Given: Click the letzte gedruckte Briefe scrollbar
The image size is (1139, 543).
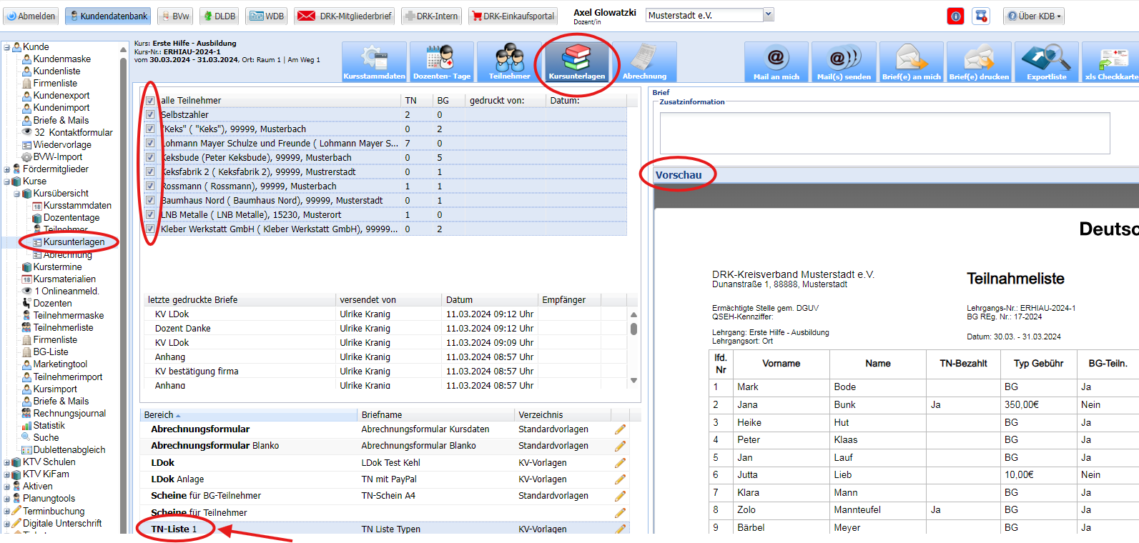Looking at the screenshot, I should 633,347.
